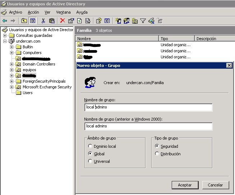The height and width of the screenshot is (195, 235).
Task: Click the first organizational unit icon in list
Action: click(x=79, y=44)
